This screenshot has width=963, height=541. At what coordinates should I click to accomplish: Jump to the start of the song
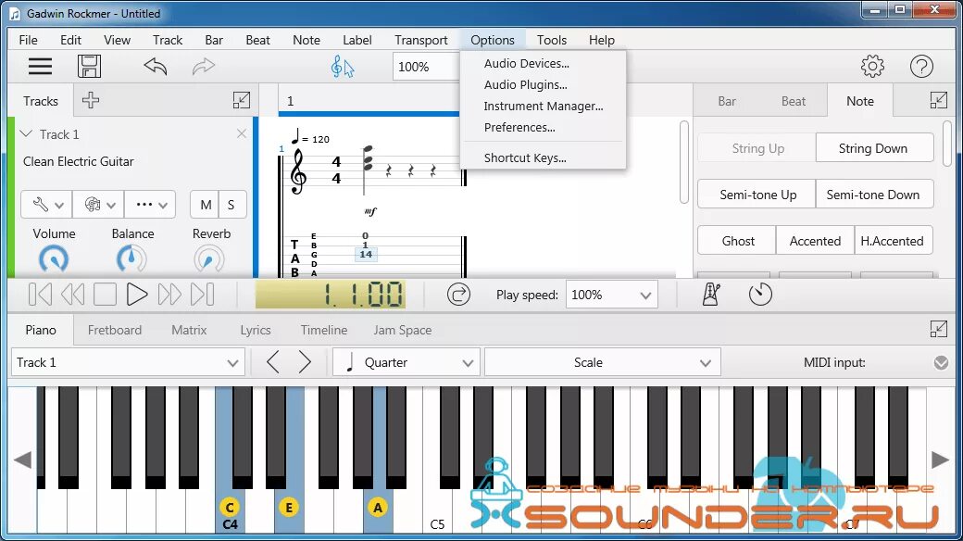tap(40, 295)
